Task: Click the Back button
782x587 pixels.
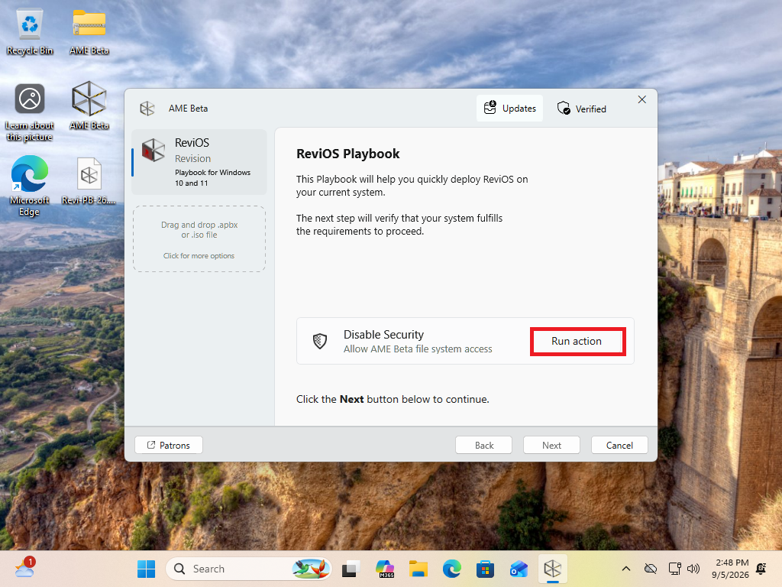Action: pos(483,445)
